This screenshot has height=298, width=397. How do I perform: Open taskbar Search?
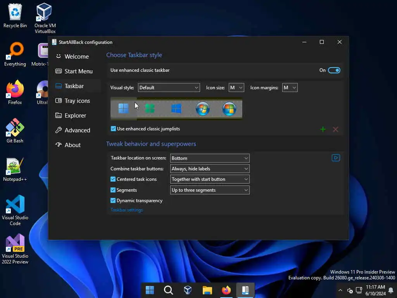[x=168, y=290]
